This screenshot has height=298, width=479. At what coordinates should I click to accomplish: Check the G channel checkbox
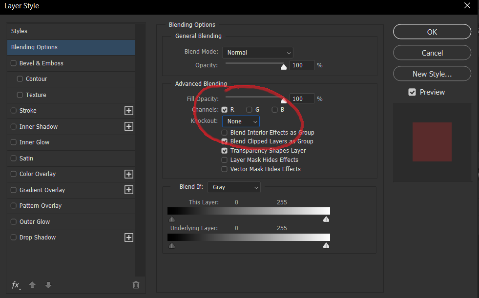point(250,110)
